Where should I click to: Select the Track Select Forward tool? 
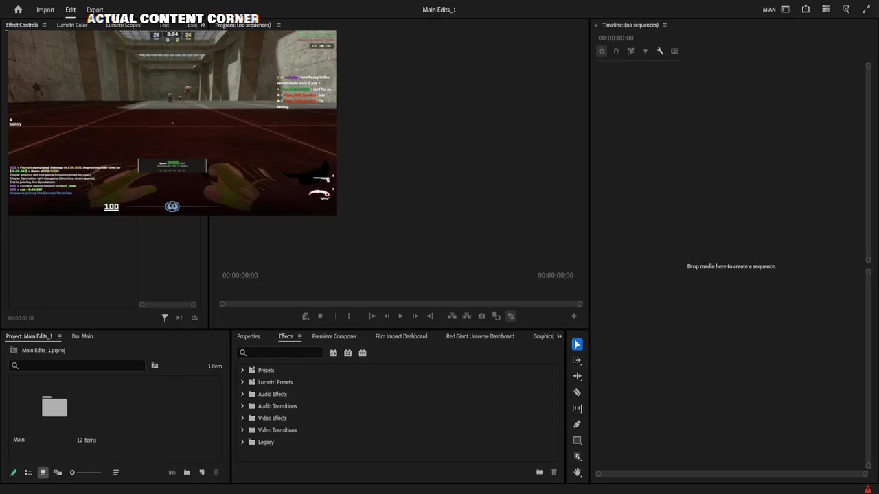(577, 360)
